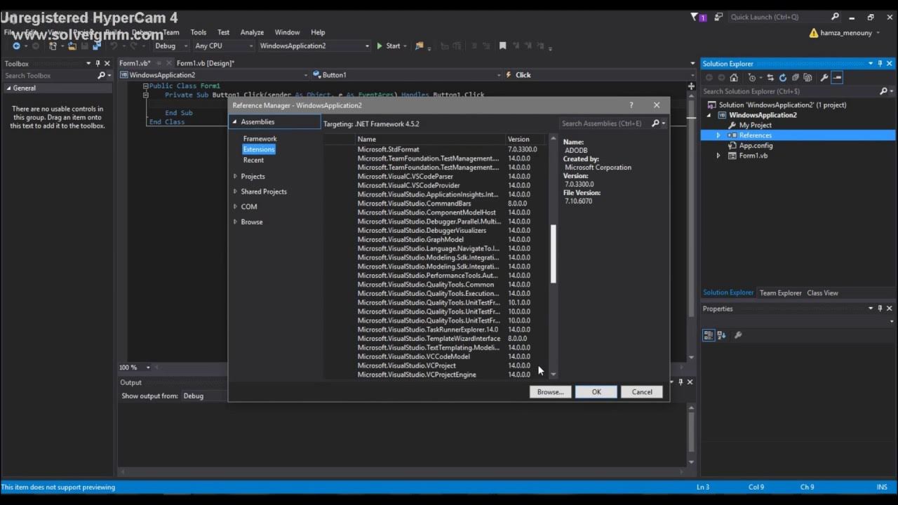
Task: Expand Shared Projects category
Action: 235,191
